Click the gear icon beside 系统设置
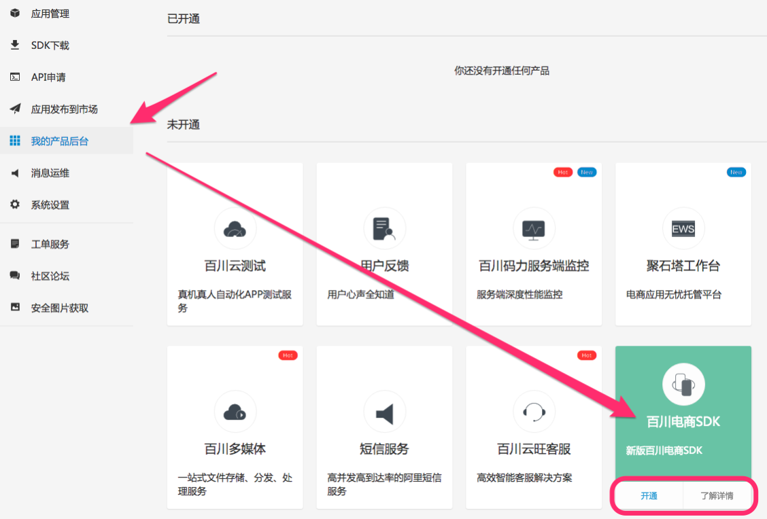The height and width of the screenshot is (519, 767). pos(15,204)
